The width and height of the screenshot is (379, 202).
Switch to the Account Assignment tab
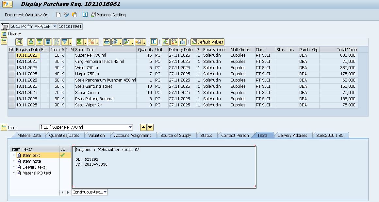[132, 135]
